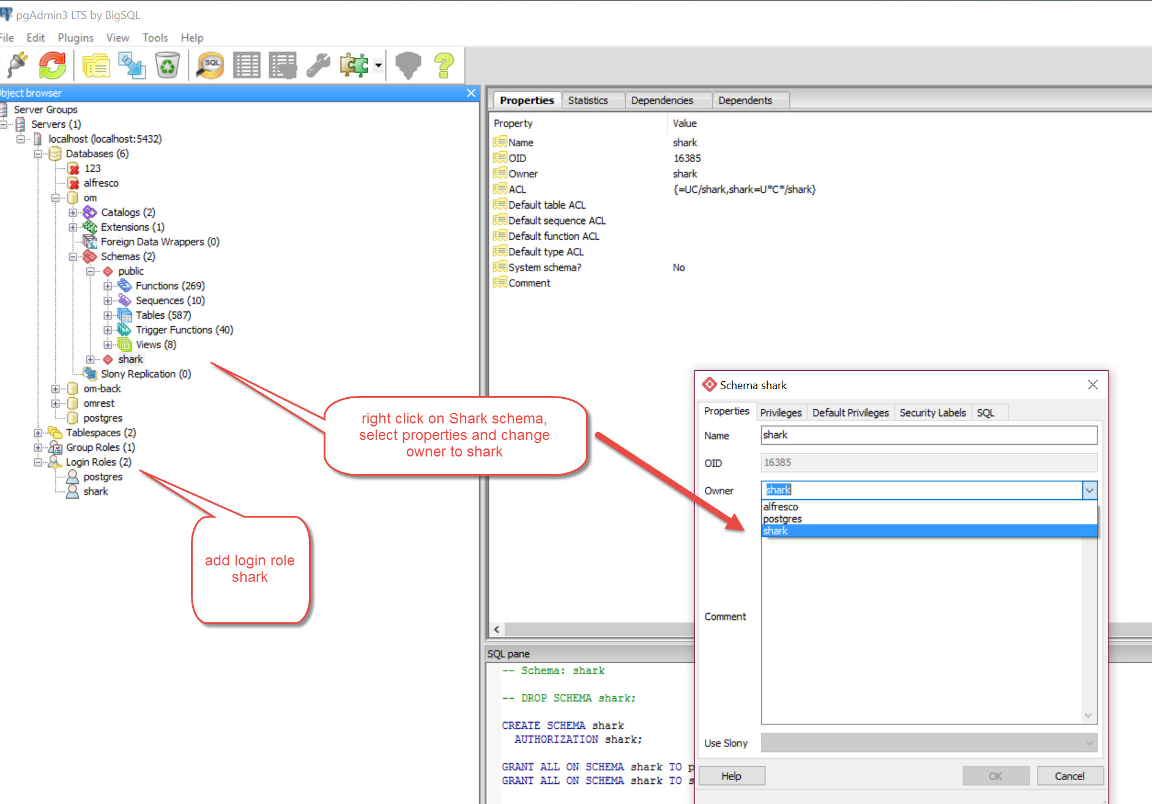Drop the object using the recycle bin icon
This screenshot has height=804, width=1152.
(167, 65)
